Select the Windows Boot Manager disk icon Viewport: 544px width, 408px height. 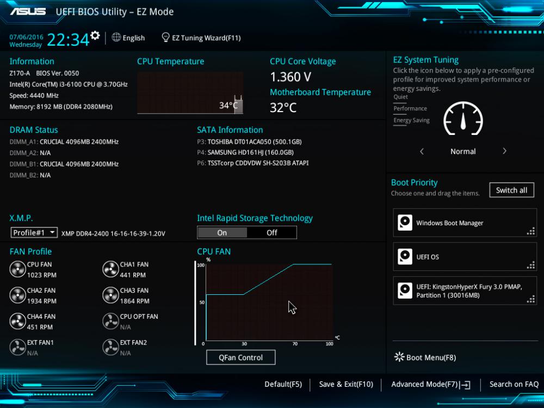coord(405,223)
